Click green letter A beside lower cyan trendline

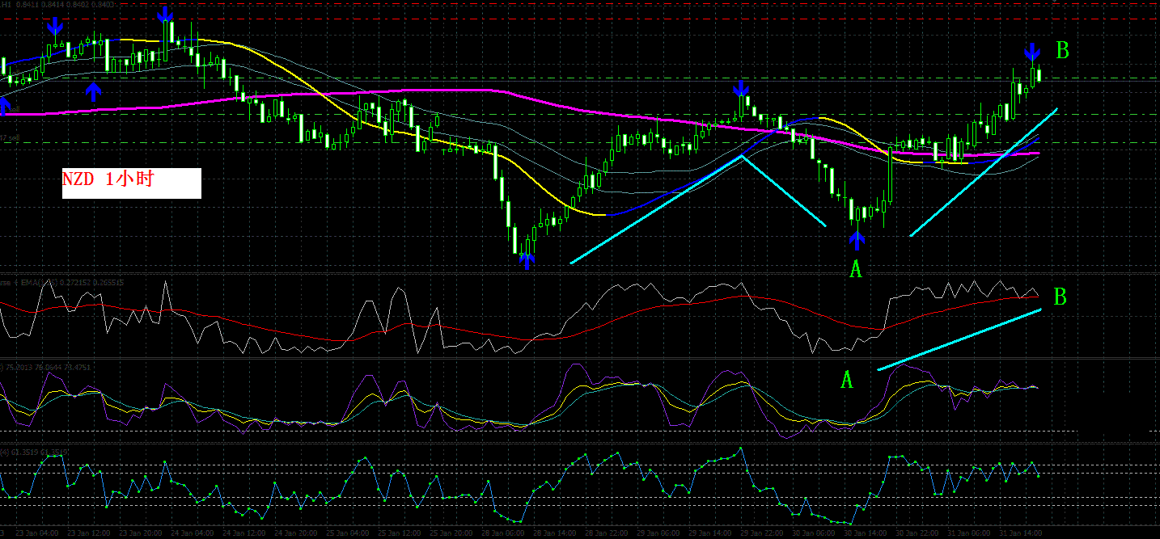(x=847, y=380)
